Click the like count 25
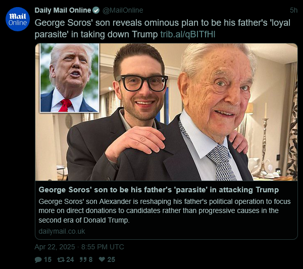303x269 pixels. [111, 259]
